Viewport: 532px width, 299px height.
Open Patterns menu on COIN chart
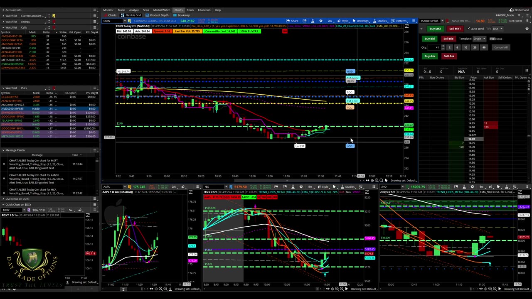point(399,21)
